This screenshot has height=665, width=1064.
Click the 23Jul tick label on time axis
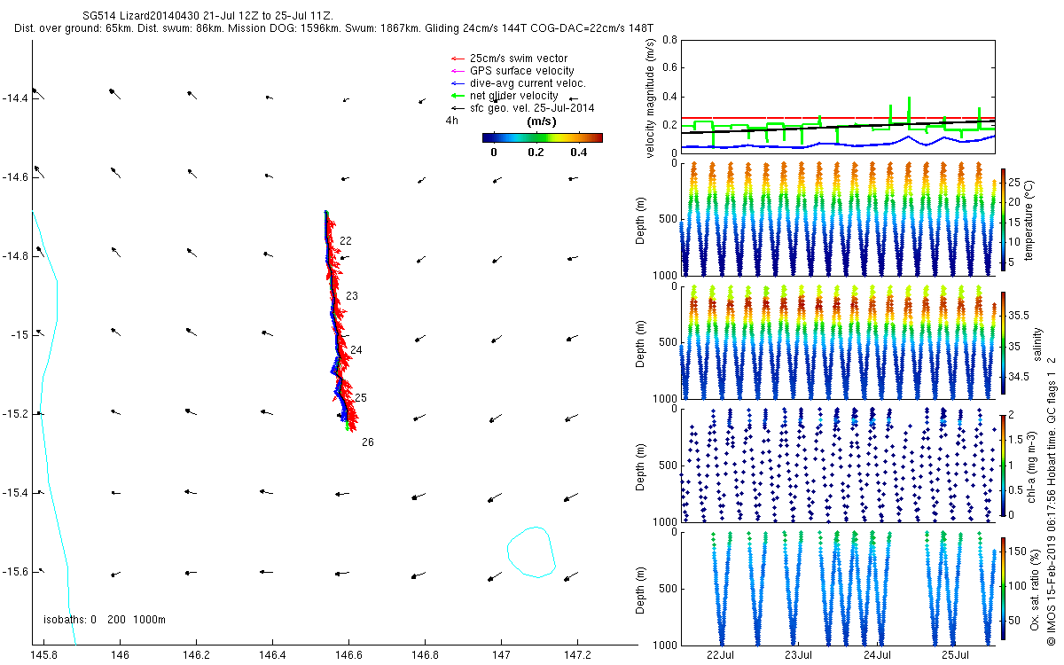(x=799, y=655)
